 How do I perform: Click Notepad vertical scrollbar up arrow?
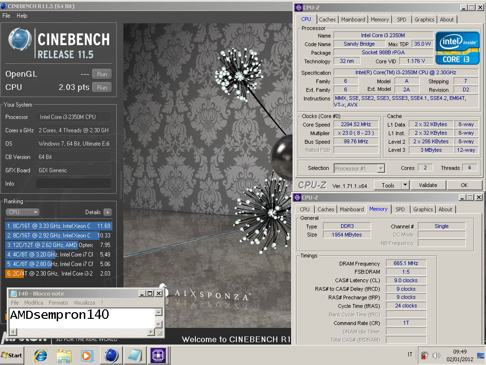[159, 312]
